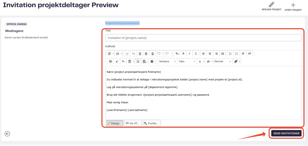
Task: Click the '[user.firstname] [user.lastname]' signature line
Action: tap(127, 110)
